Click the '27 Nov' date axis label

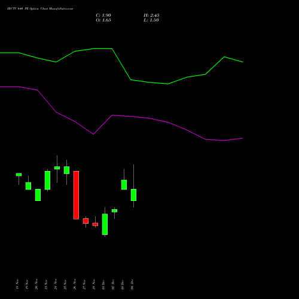click(x=84, y=284)
